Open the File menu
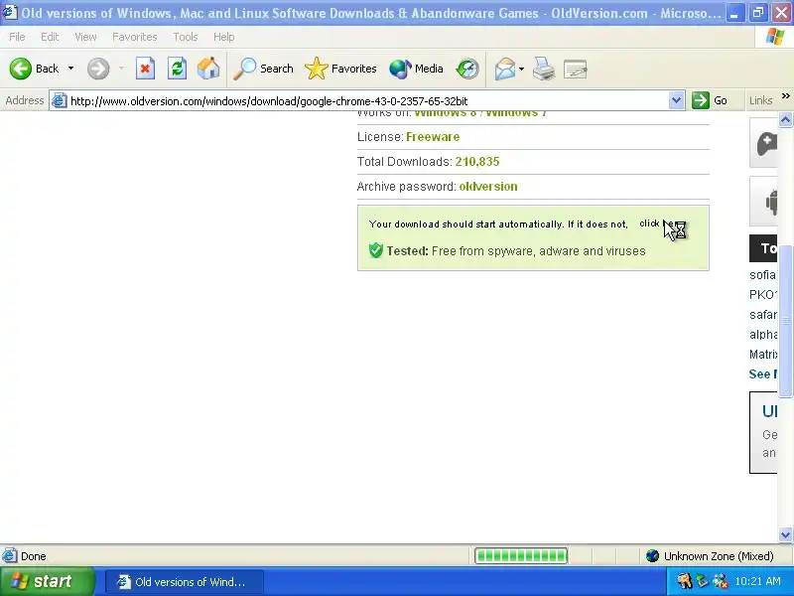Image resolution: width=794 pixels, height=596 pixels. [x=17, y=37]
